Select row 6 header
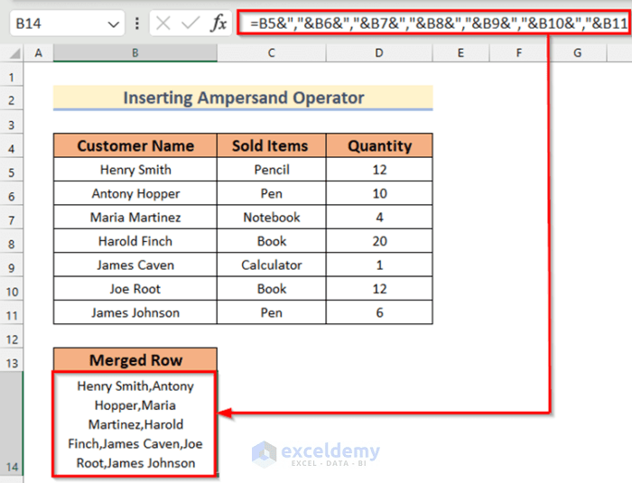The width and height of the screenshot is (632, 483). (11, 193)
